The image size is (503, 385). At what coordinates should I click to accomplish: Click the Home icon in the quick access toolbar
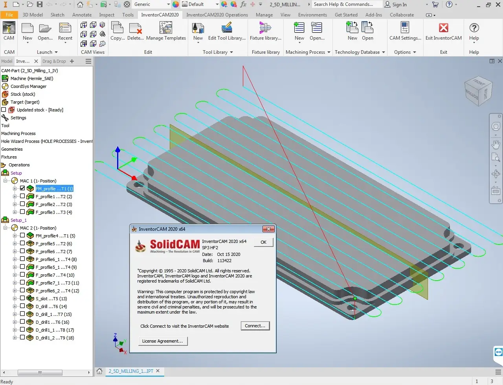80,4
